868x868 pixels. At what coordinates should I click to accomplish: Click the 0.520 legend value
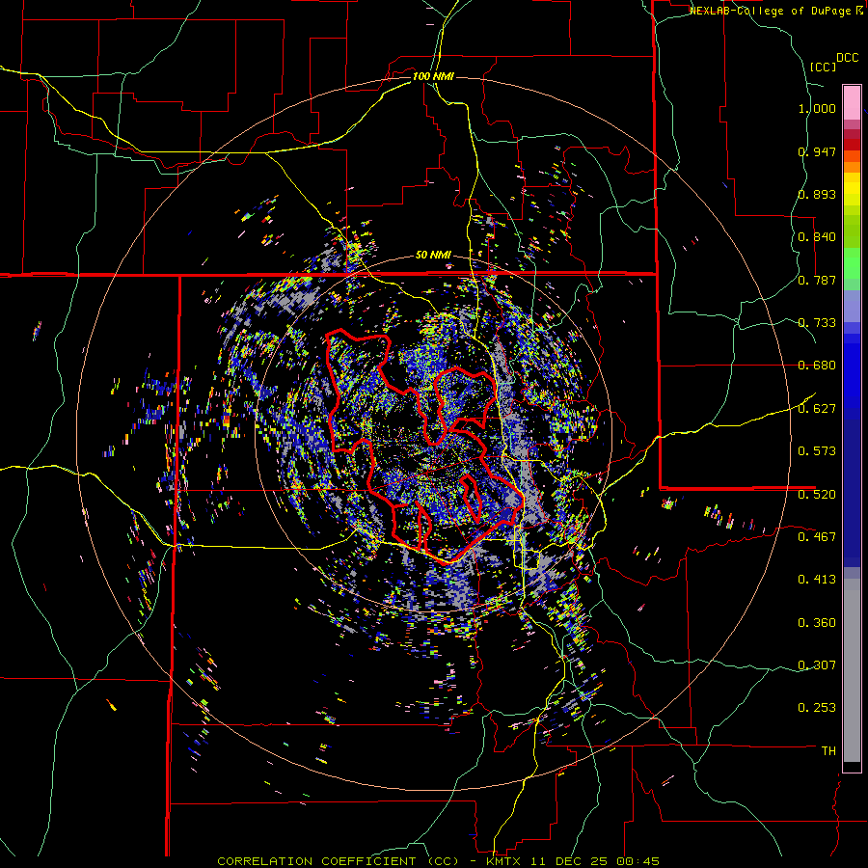[817, 494]
